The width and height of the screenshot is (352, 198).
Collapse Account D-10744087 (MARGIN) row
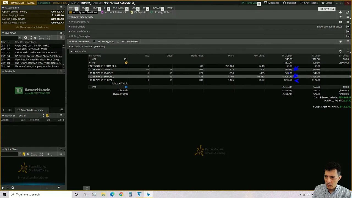pyautogui.click(x=69, y=46)
